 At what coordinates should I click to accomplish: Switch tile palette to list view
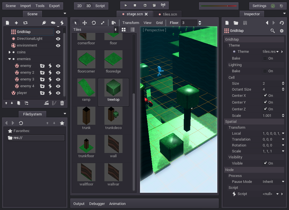133,29
